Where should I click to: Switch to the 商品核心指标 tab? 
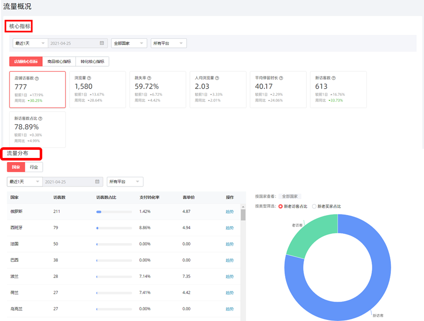(x=59, y=62)
